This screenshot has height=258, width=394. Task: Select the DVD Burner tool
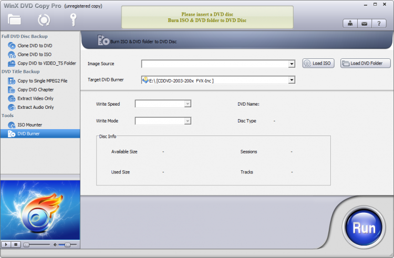pos(40,133)
